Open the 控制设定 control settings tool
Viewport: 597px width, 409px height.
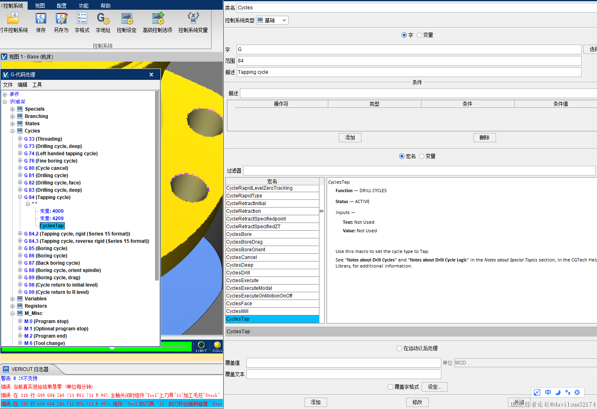127,18
